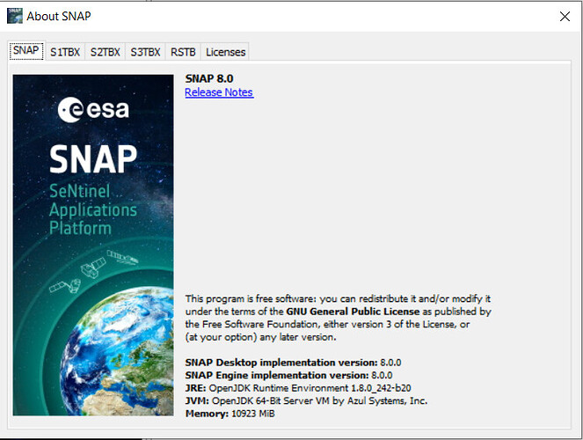Image resolution: width=583 pixels, height=440 pixels.
Task: Open the Release Notes link
Action: pos(219,92)
